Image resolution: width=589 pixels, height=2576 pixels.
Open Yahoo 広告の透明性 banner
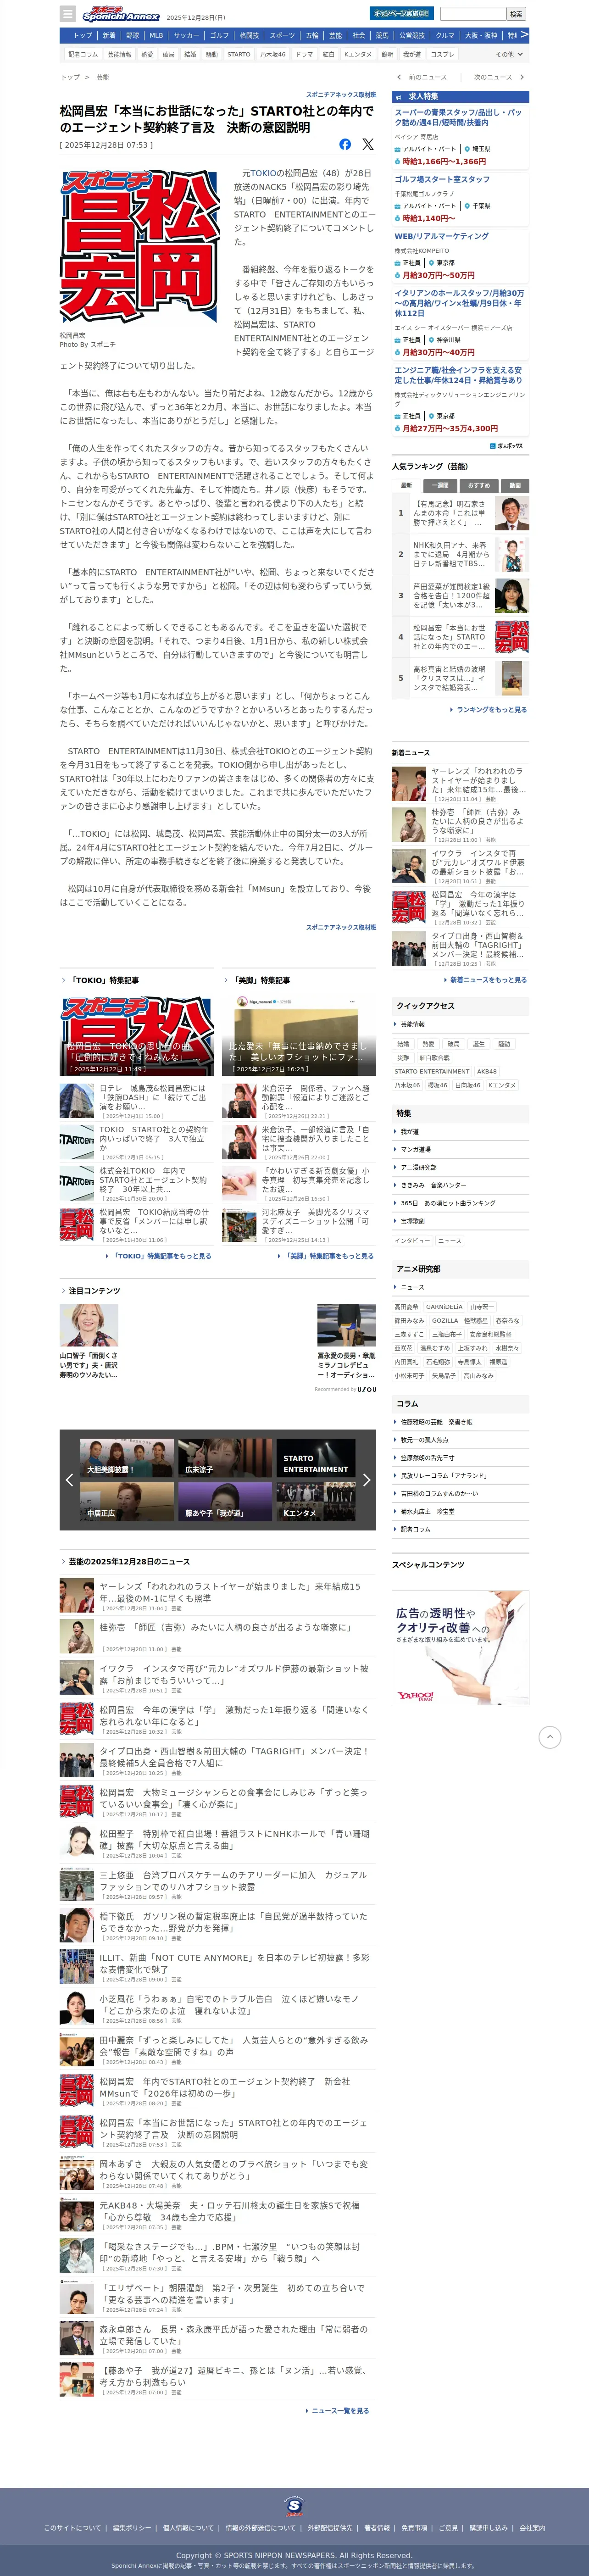[460, 1648]
